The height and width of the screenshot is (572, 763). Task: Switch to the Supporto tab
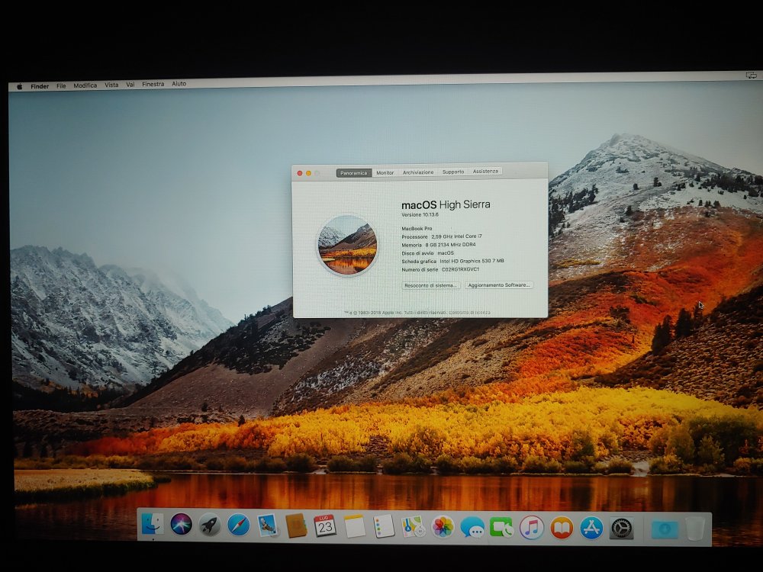pyautogui.click(x=453, y=172)
